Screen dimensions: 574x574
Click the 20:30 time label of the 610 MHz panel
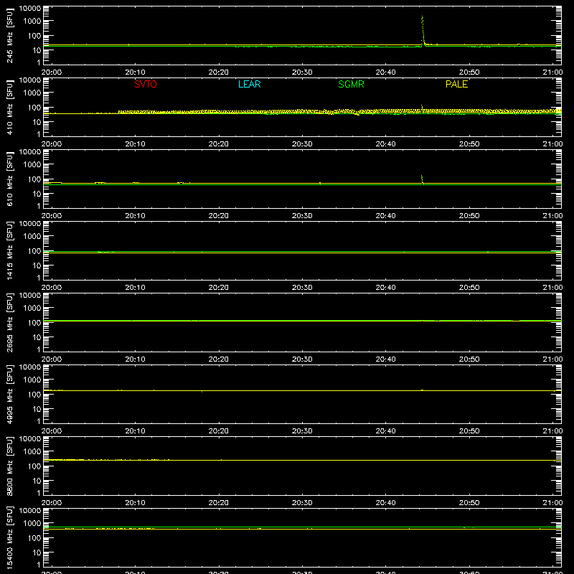tap(302, 216)
